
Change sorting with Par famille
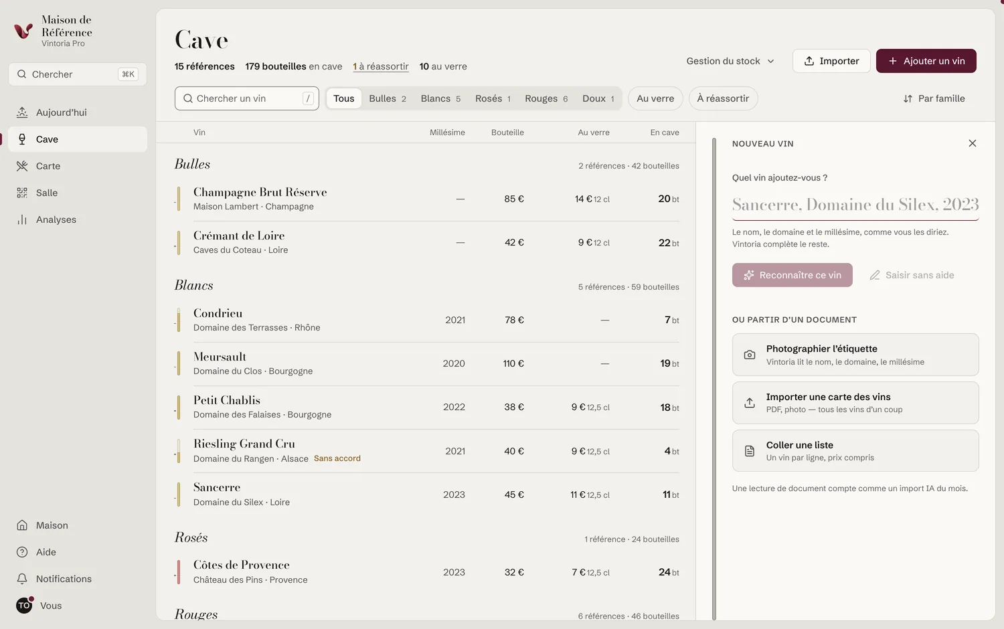pos(934,98)
